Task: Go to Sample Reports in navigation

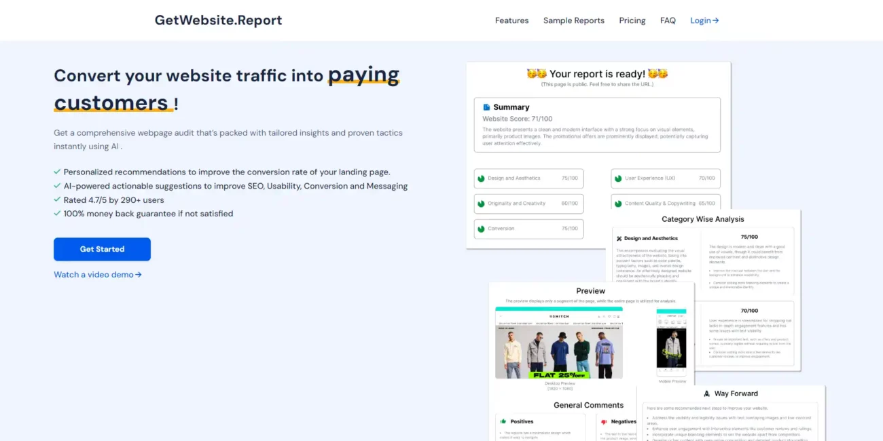Action: (574, 20)
